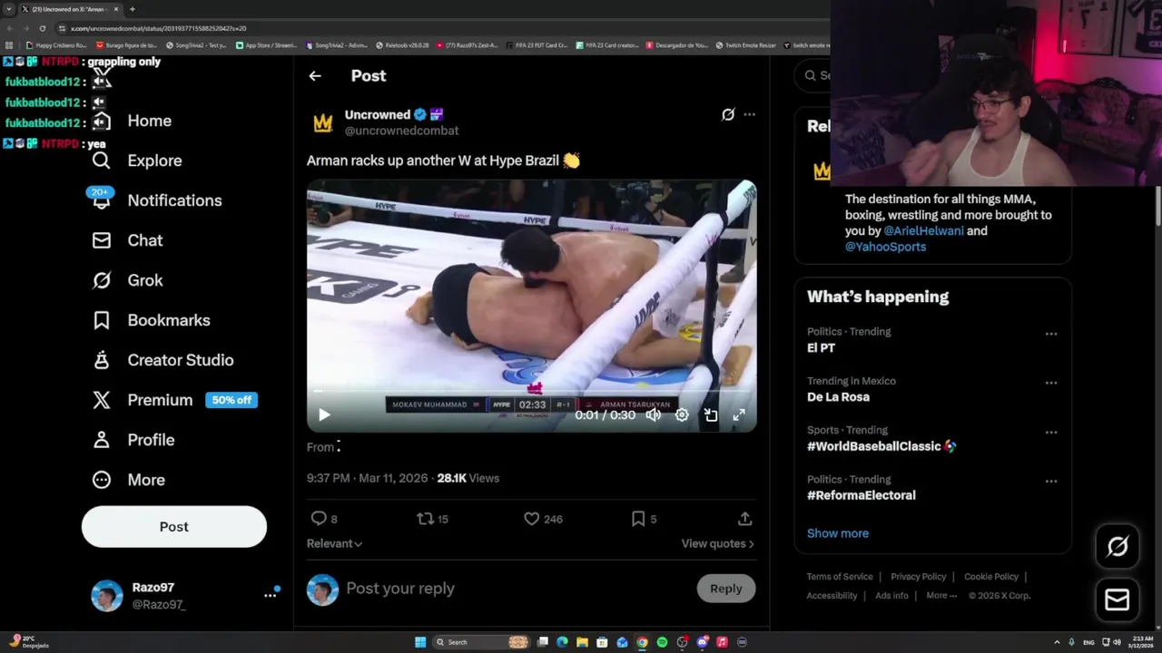
Task: Click the Razo97 profile avatar
Action: pyautogui.click(x=107, y=596)
